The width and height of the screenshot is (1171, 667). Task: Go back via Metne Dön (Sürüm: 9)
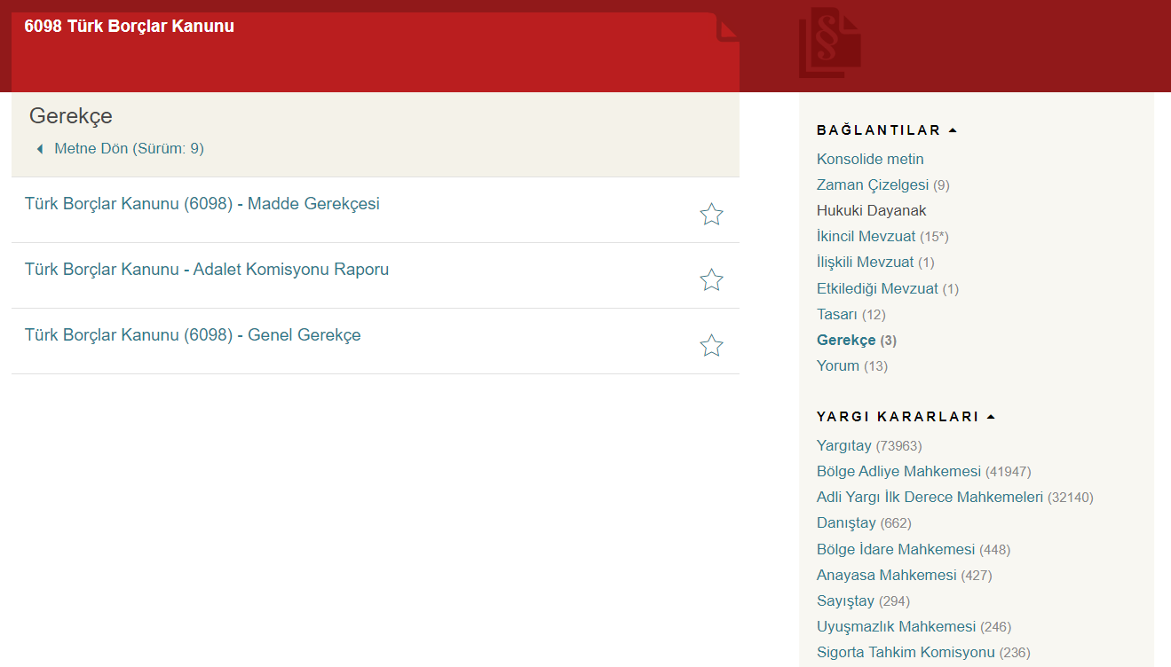pyautogui.click(x=129, y=149)
